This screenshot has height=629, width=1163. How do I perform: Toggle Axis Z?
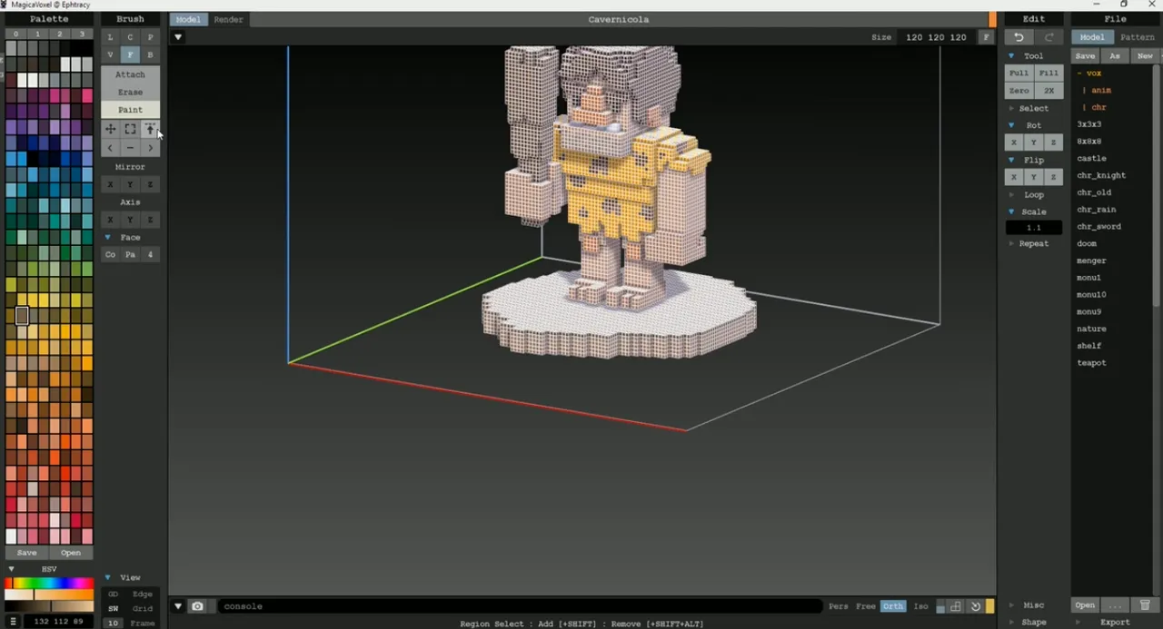pyautogui.click(x=150, y=220)
